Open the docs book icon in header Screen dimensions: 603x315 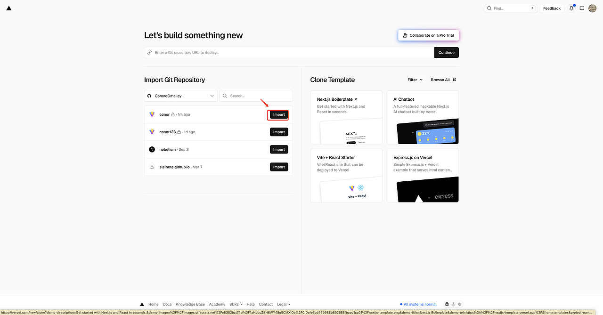click(x=582, y=8)
